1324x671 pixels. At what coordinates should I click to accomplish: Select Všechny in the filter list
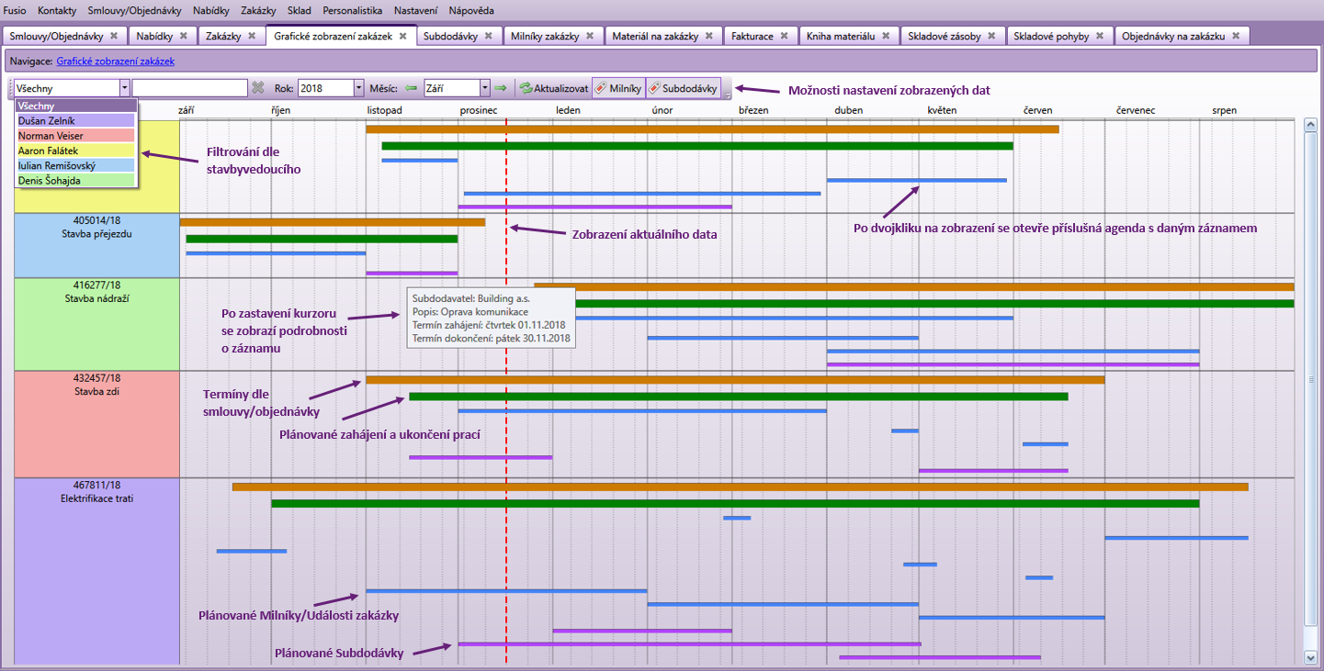pos(76,106)
